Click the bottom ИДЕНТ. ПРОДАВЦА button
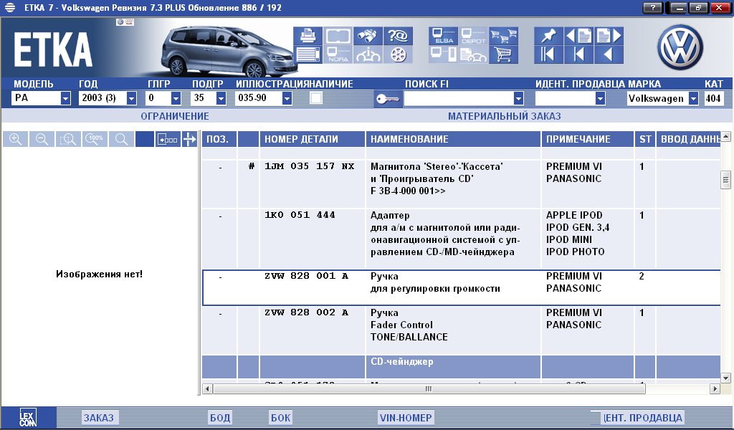Viewport: 734px width, 430px height. [644, 417]
